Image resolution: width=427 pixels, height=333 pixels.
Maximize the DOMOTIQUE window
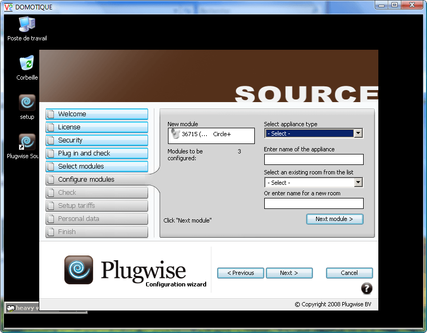pyautogui.click(x=395, y=5)
